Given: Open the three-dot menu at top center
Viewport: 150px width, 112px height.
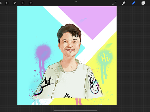Looking at the screenshot, I should tap(75, 2).
